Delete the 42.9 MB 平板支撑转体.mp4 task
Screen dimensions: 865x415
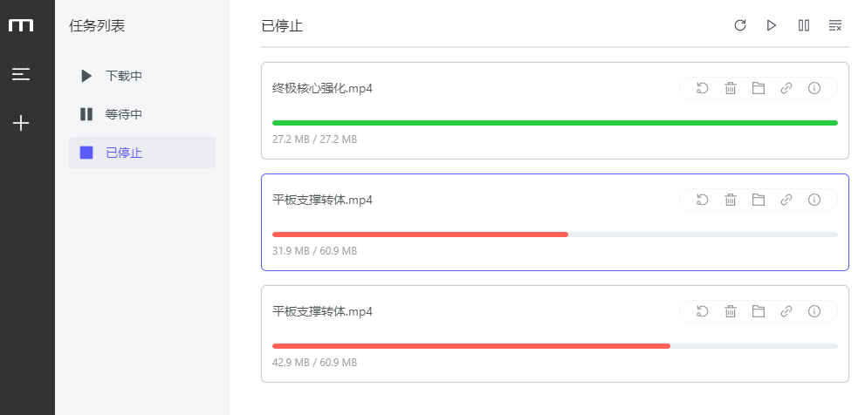(731, 311)
